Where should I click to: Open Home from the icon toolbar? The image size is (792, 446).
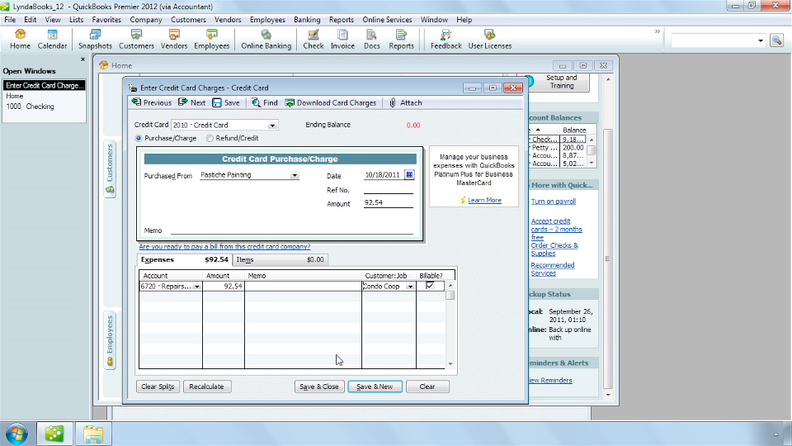pyautogui.click(x=20, y=39)
